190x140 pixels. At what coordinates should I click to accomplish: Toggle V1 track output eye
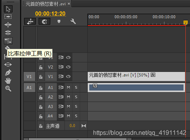point(68,76)
